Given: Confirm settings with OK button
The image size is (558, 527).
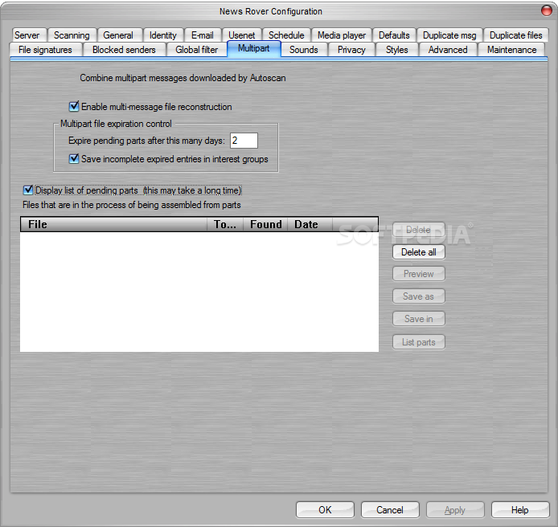Looking at the screenshot, I should 325,510.
